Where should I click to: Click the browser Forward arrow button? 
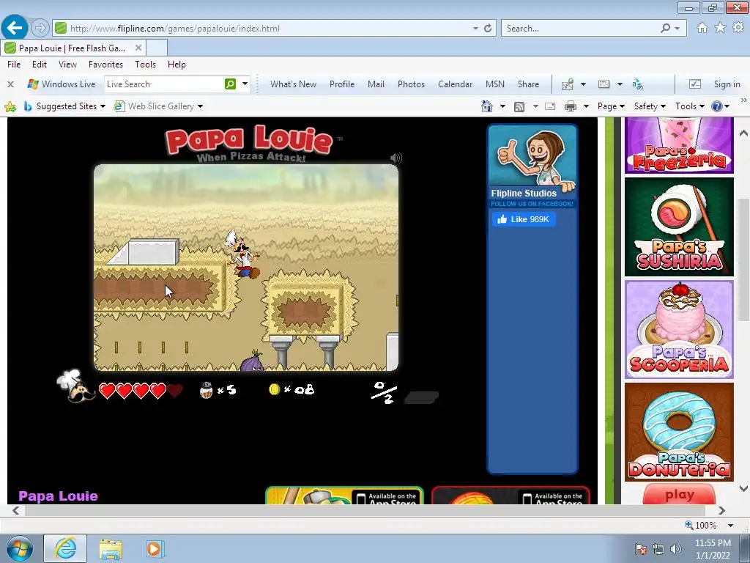[x=40, y=28]
